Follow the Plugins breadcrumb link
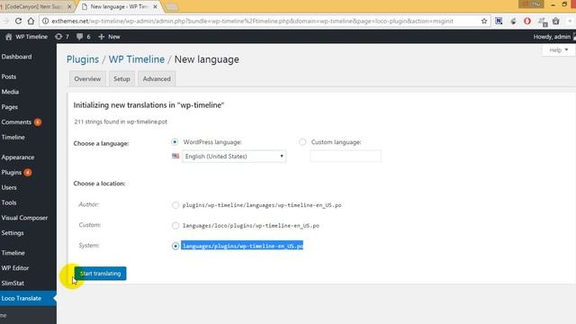576x324 pixels. [83, 59]
